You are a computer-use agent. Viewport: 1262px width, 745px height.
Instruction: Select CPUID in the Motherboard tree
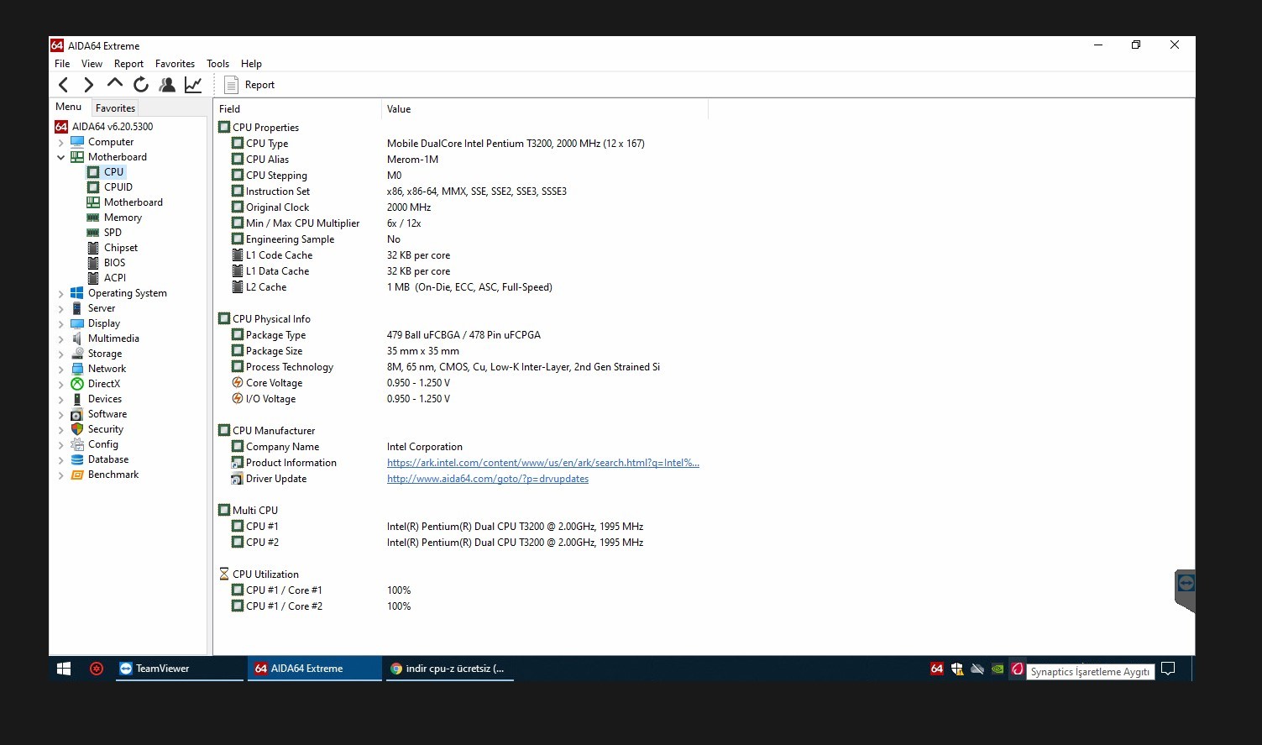118,187
